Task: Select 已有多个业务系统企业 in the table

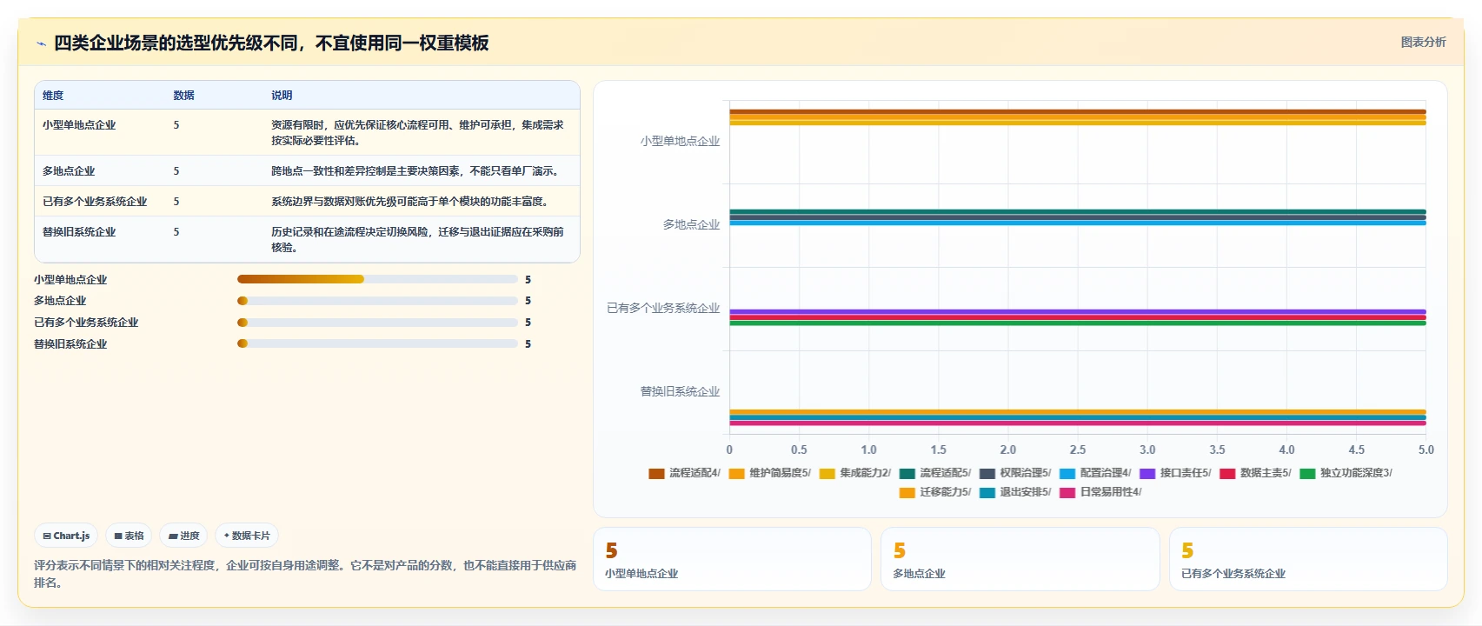Action: tap(95, 202)
